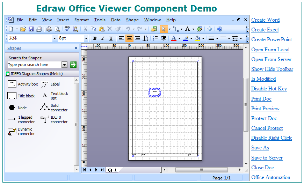Screen dimensions: 304x185
Task: Click the Print icon in toolbar
Action: 49,29
